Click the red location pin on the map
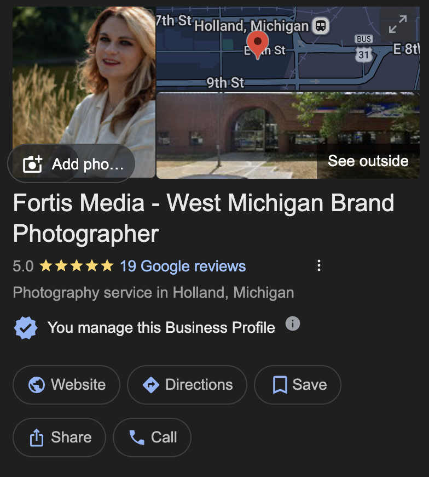Image resolution: width=429 pixels, height=477 pixels. (258, 45)
